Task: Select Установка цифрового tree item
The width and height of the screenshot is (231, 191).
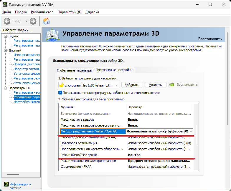Action: pyautogui.click(x=27, y=74)
